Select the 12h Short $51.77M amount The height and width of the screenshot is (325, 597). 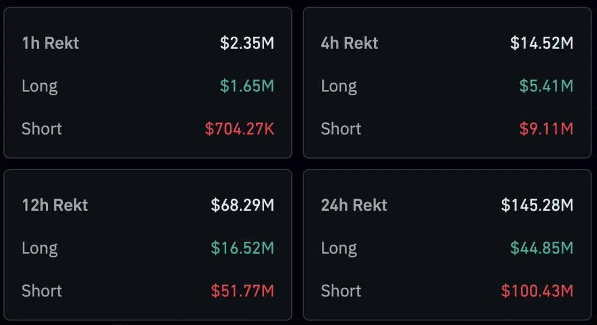pos(242,291)
